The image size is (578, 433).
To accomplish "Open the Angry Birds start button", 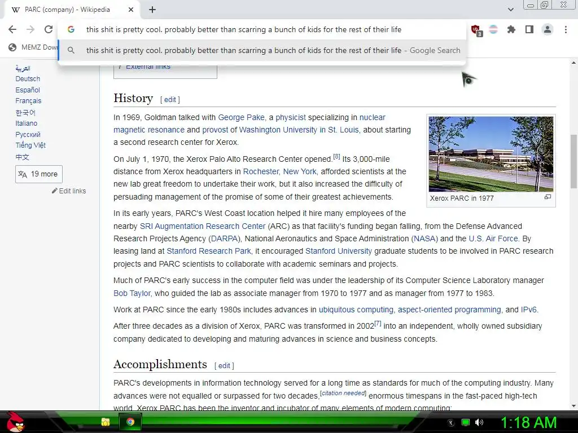I will point(14,422).
